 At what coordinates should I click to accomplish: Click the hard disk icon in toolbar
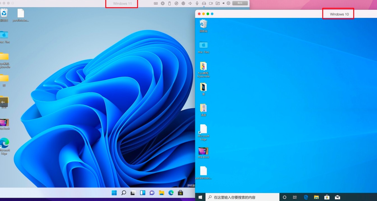click(x=204, y=3)
